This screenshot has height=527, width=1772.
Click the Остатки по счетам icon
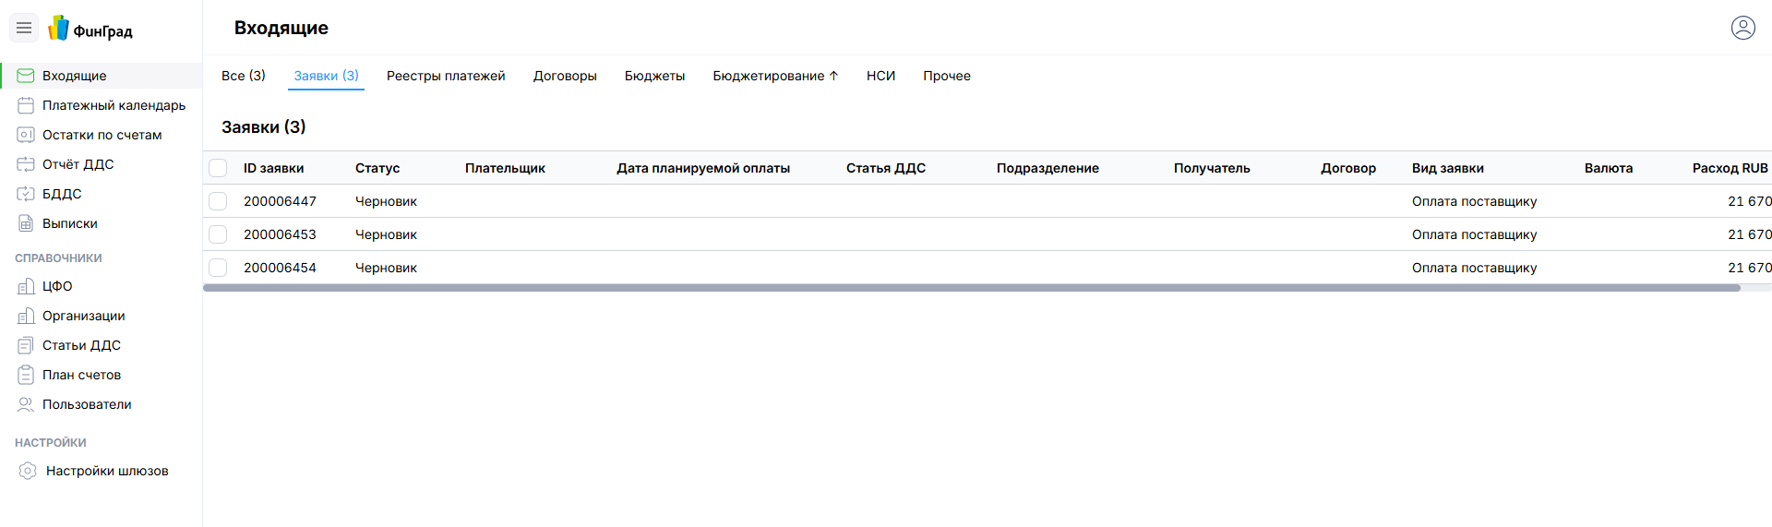pos(26,135)
